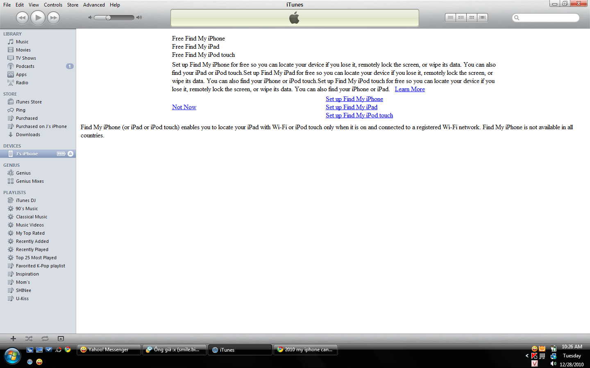Adjust the volume slider knob

(x=108, y=18)
